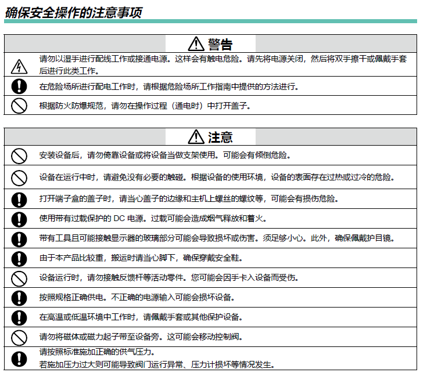
Task: Click the mandatory icon beside 打开端子盒的盖子 row
Action: [x=20, y=198]
